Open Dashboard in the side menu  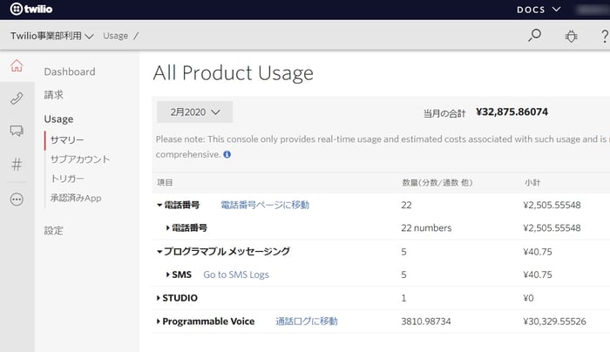[x=70, y=71]
